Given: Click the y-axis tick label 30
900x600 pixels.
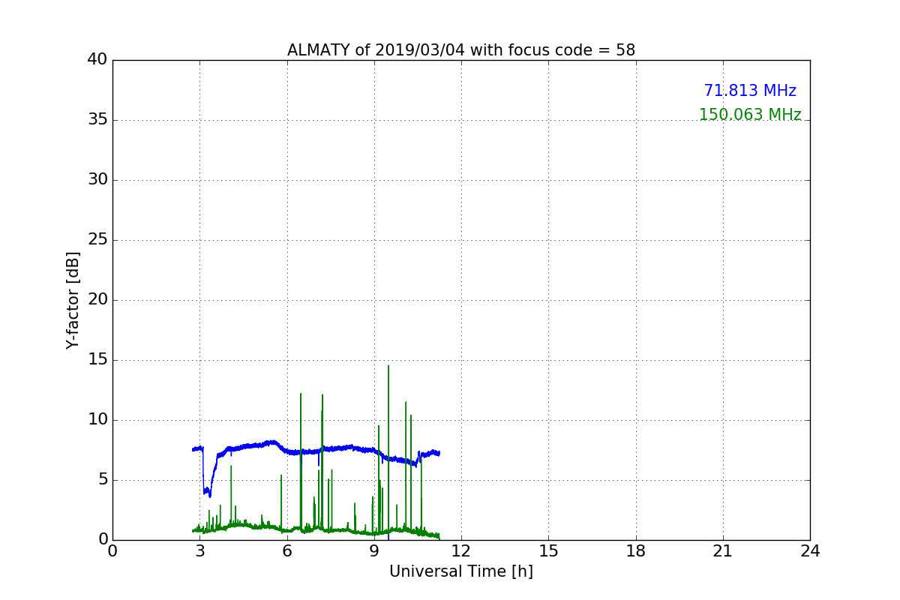Looking at the screenshot, I should [x=97, y=180].
